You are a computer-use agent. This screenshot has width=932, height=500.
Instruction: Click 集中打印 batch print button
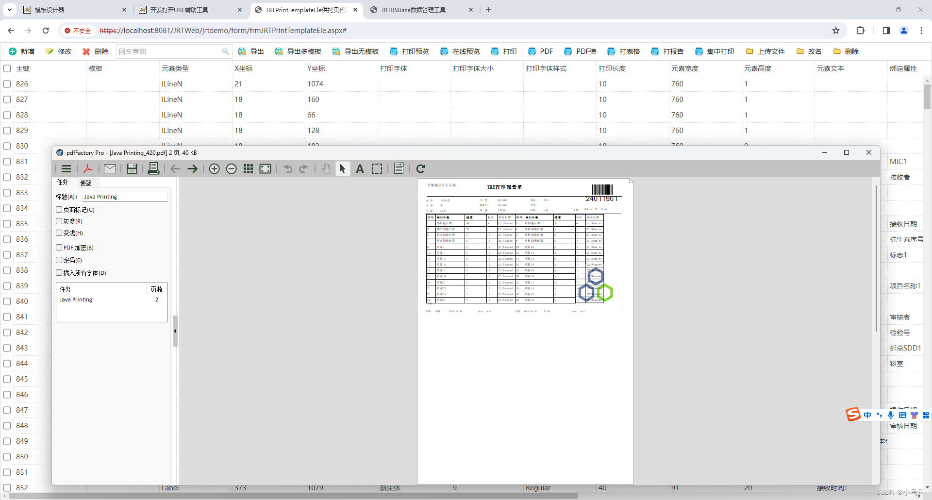coord(715,51)
